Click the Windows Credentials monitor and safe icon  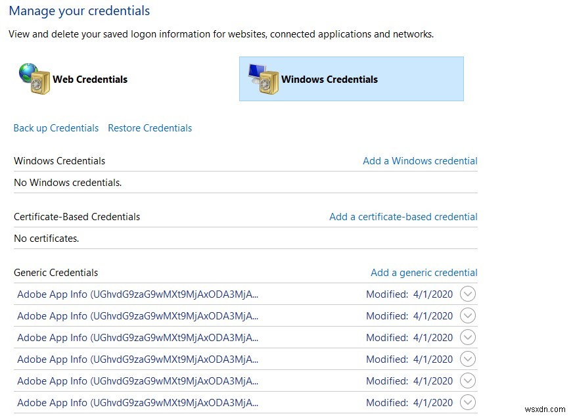click(x=263, y=79)
